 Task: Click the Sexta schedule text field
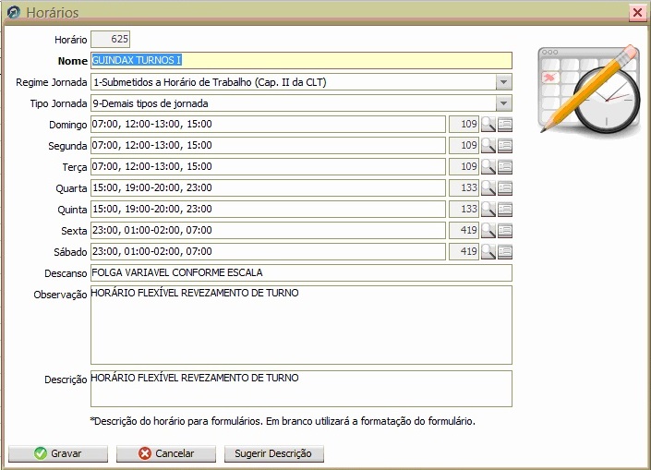(x=268, y=230)
